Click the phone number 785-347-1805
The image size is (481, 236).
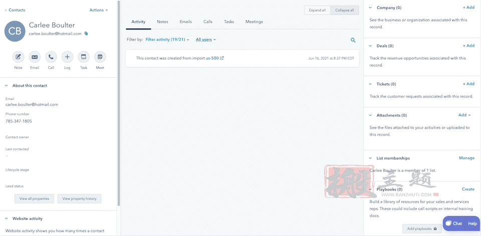click(x=19, y=121)
